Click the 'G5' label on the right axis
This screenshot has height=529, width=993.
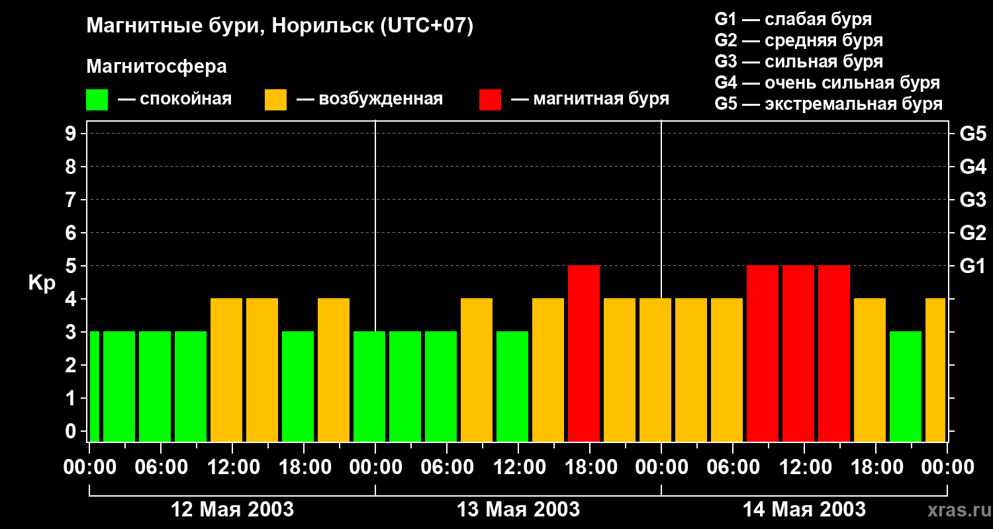(972, 134)
